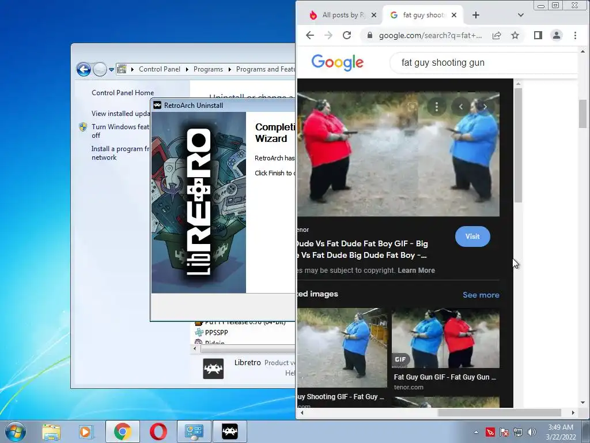
Task: Switch to RetroArch taskbar button
Action: point(229,431)
